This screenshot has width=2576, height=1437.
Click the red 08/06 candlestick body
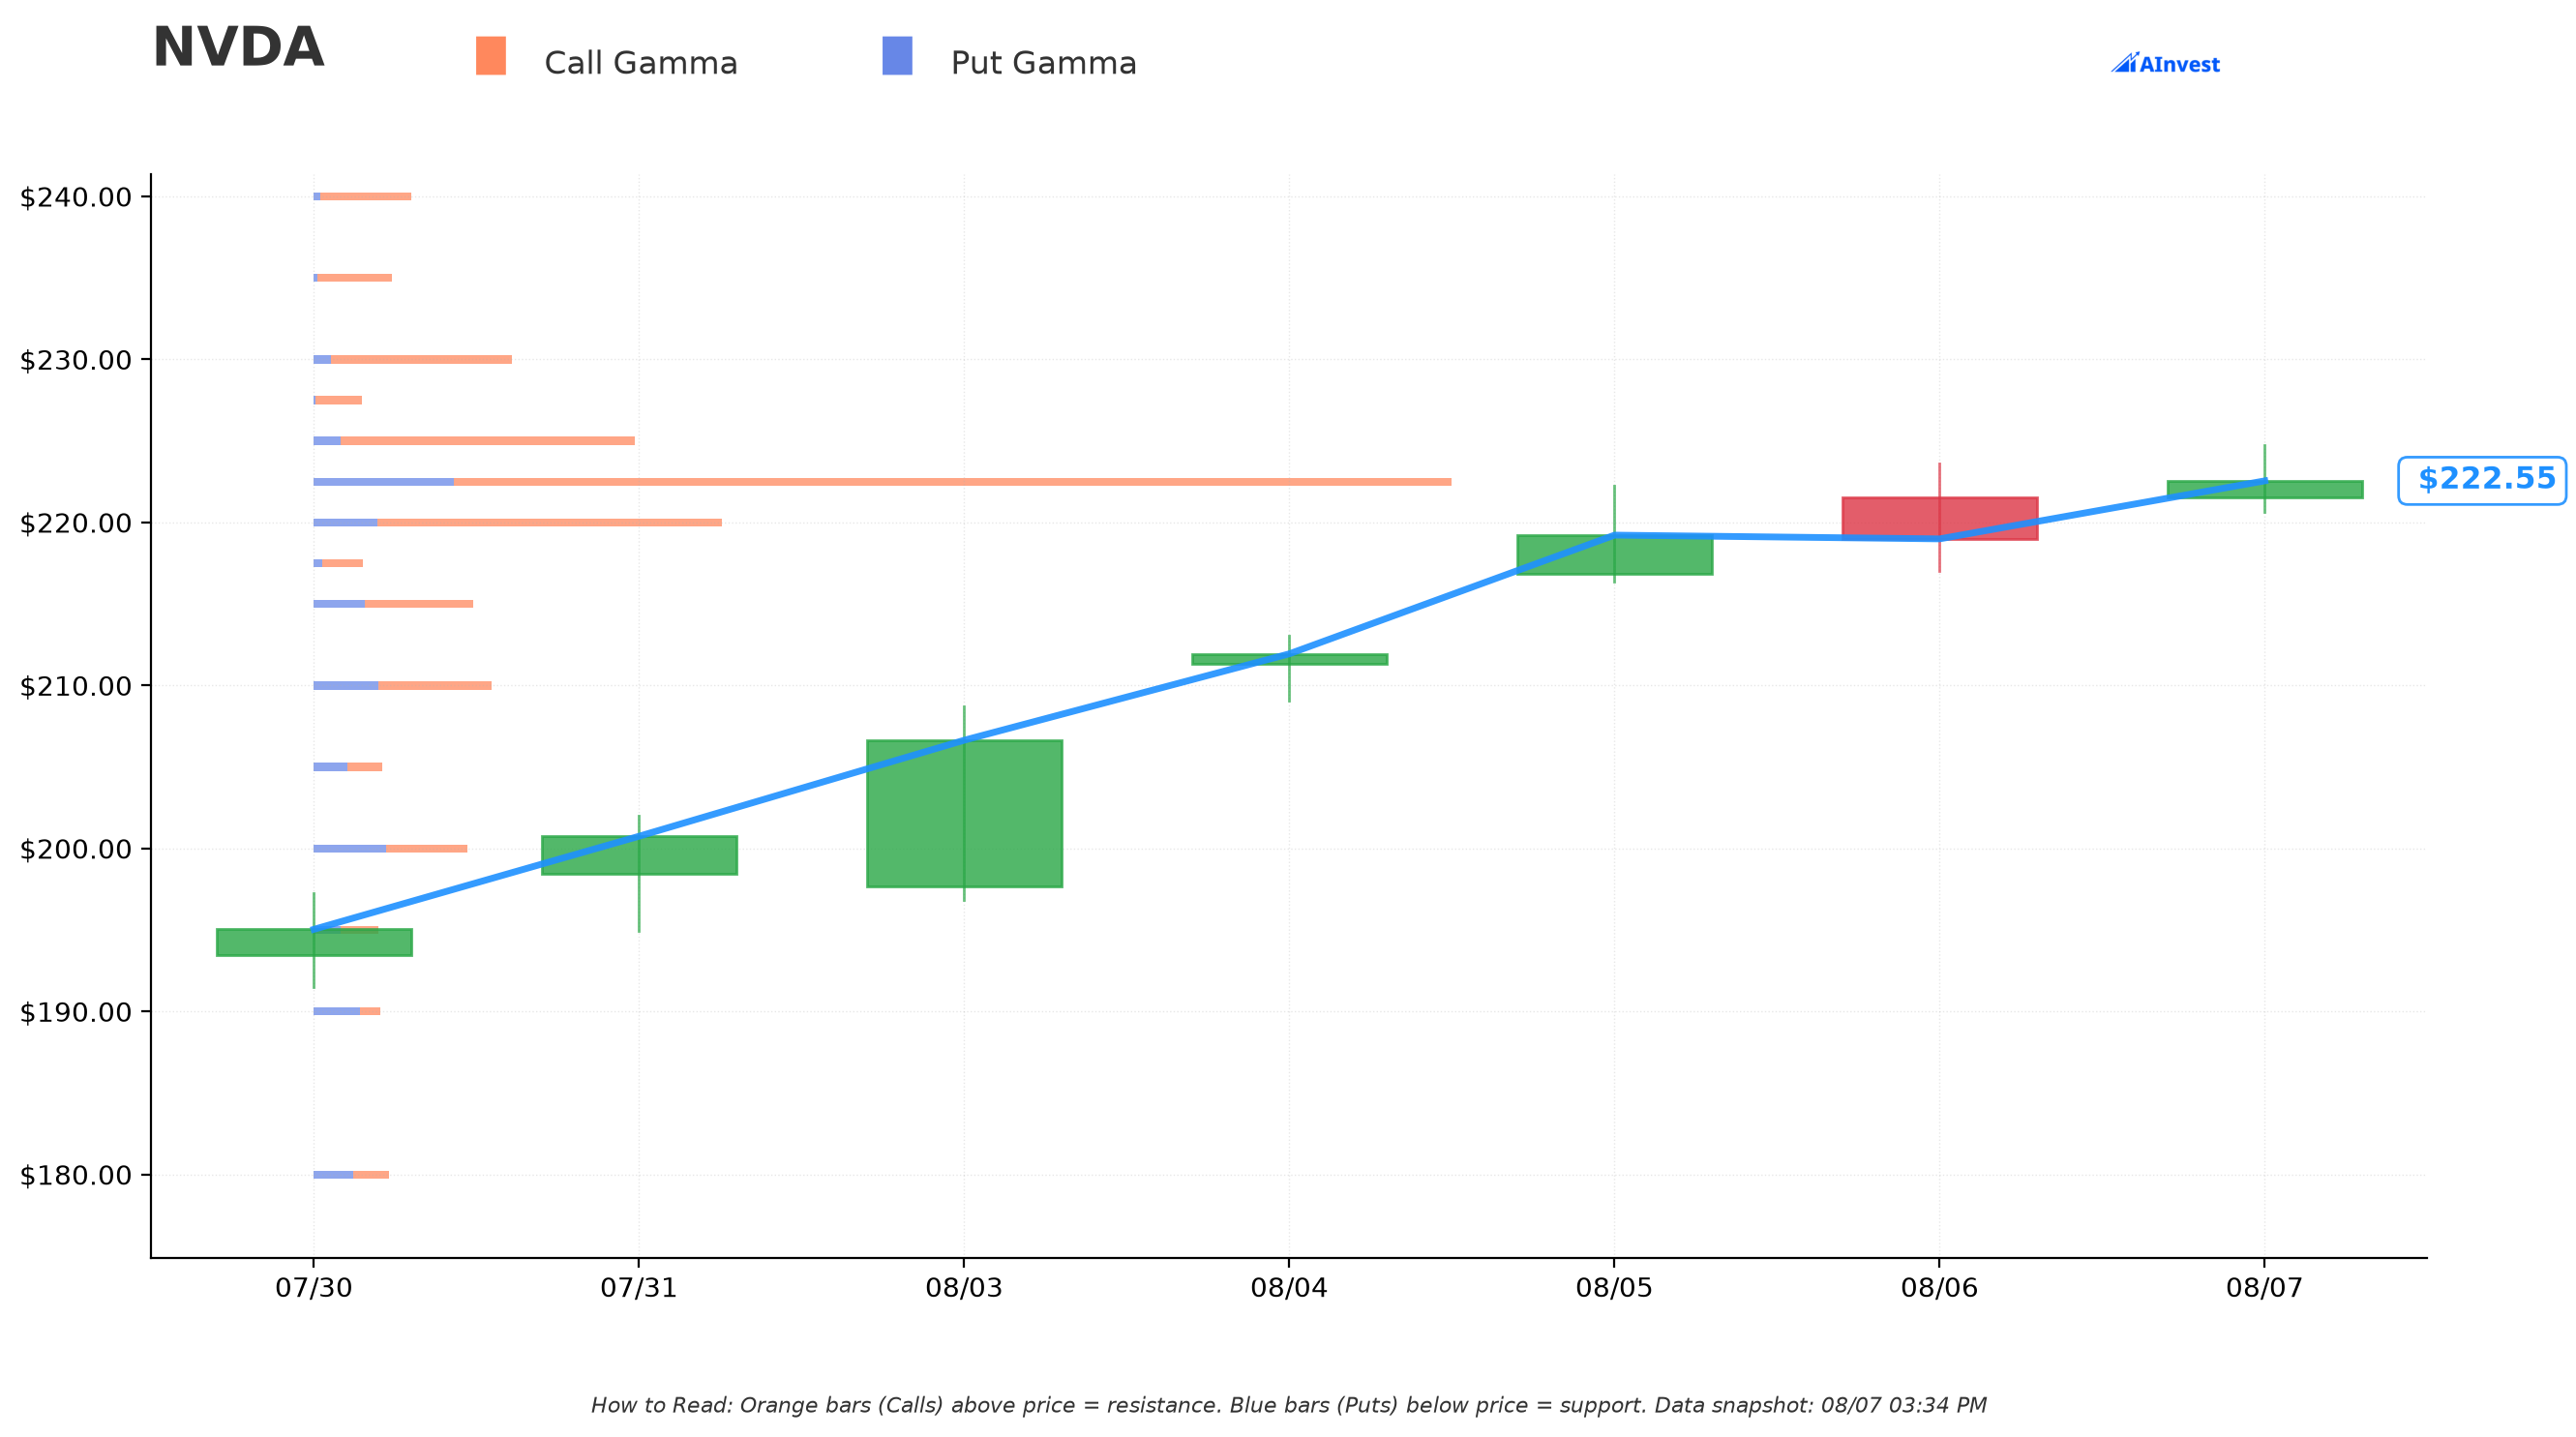tap(1939, 518)
